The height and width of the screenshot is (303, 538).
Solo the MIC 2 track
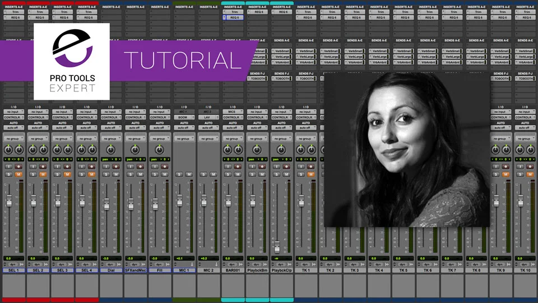point(203,175)
